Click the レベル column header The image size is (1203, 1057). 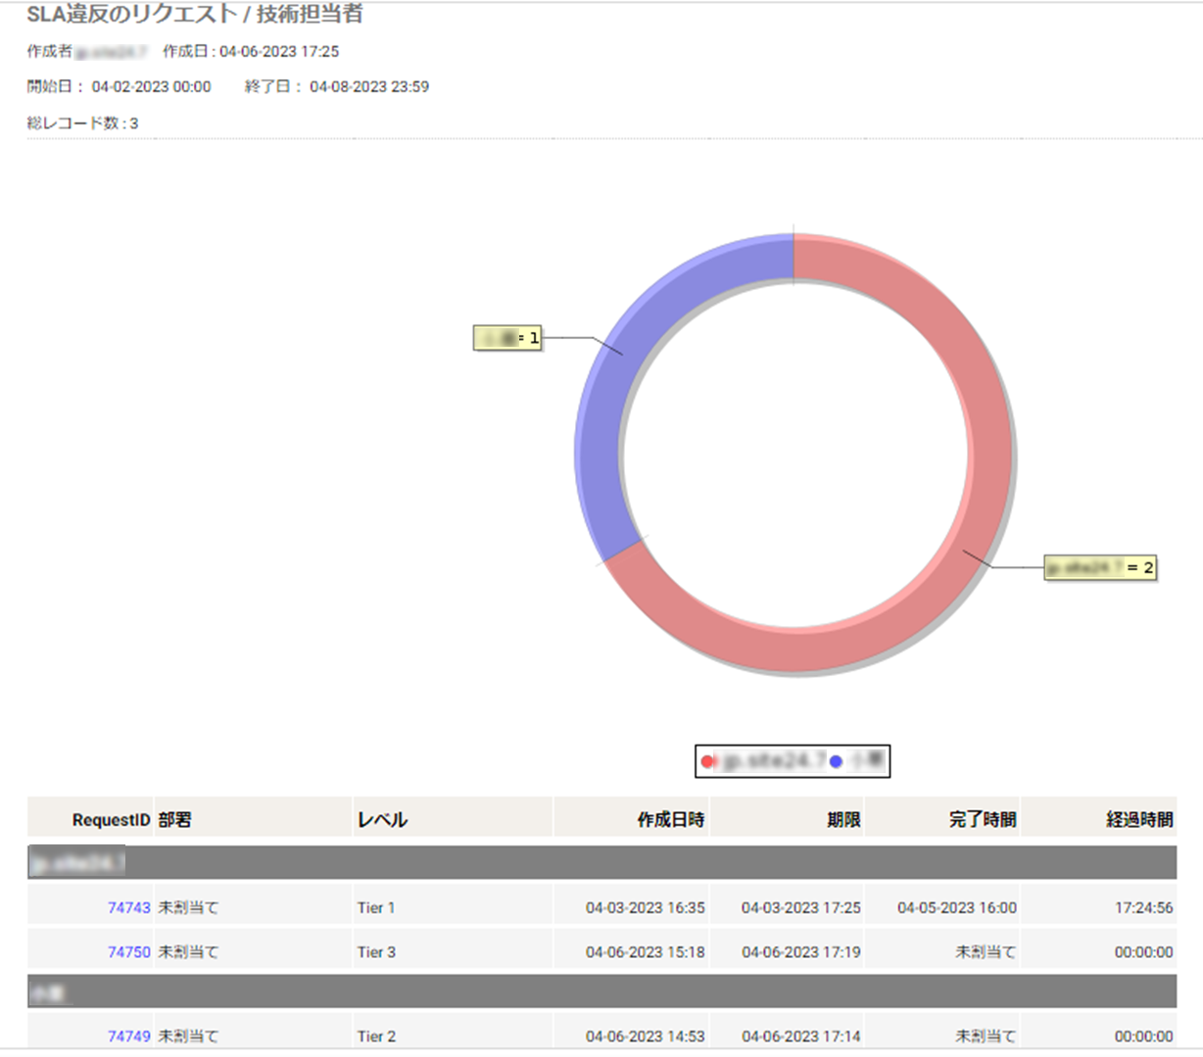click(x=382, y=820)
